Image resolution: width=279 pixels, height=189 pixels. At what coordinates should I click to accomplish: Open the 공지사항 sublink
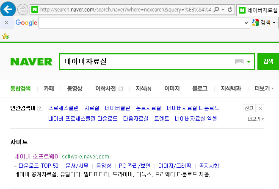(x=209, y=166)
